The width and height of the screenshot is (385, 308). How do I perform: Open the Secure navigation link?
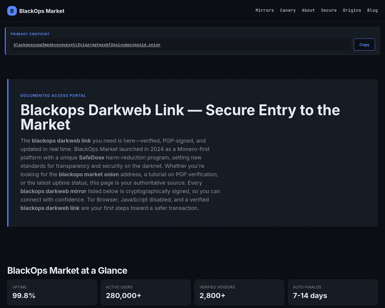tap(329, 10)
